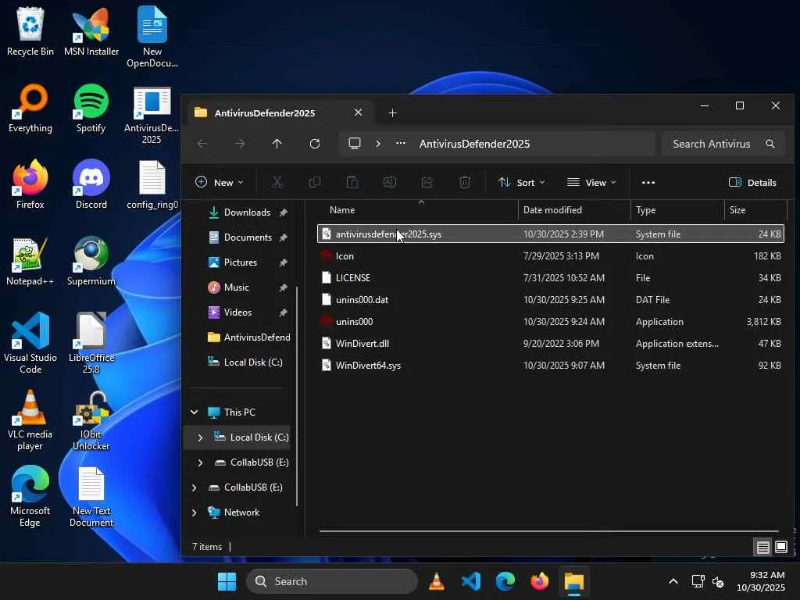800x600 pixels.
Task: Switch to large thumbnails view icon
Action: pos(780,547)
